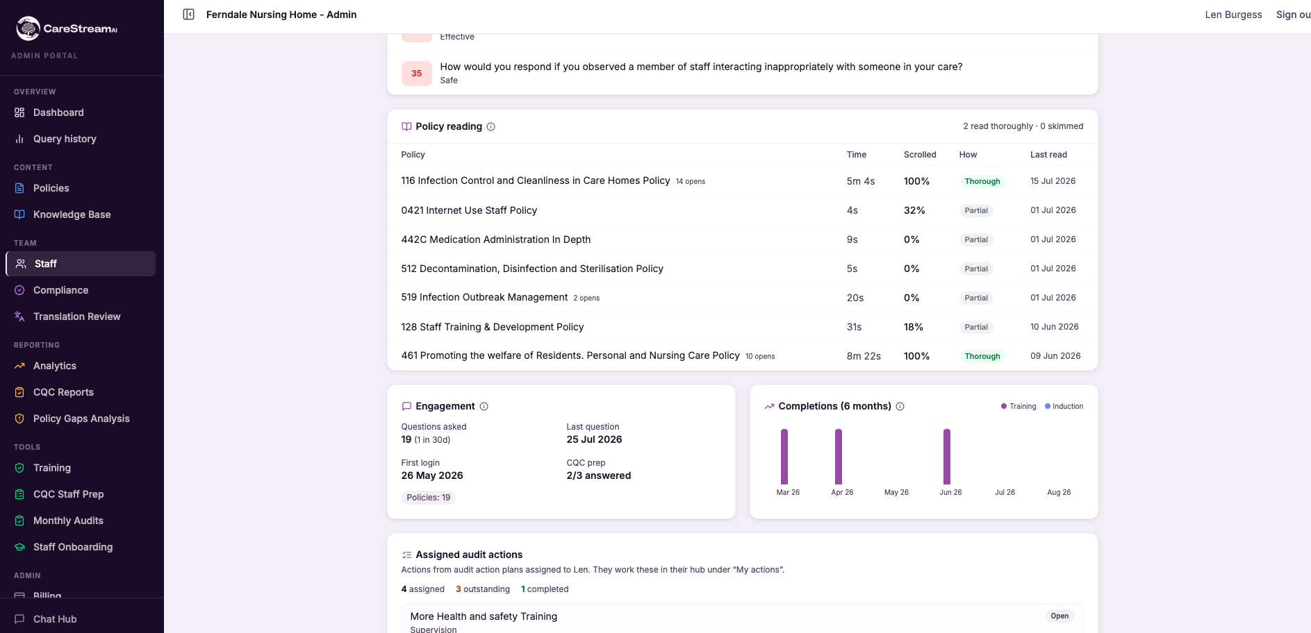
Task: Click the Policies: 19 badge
Action: pos(429,498)
